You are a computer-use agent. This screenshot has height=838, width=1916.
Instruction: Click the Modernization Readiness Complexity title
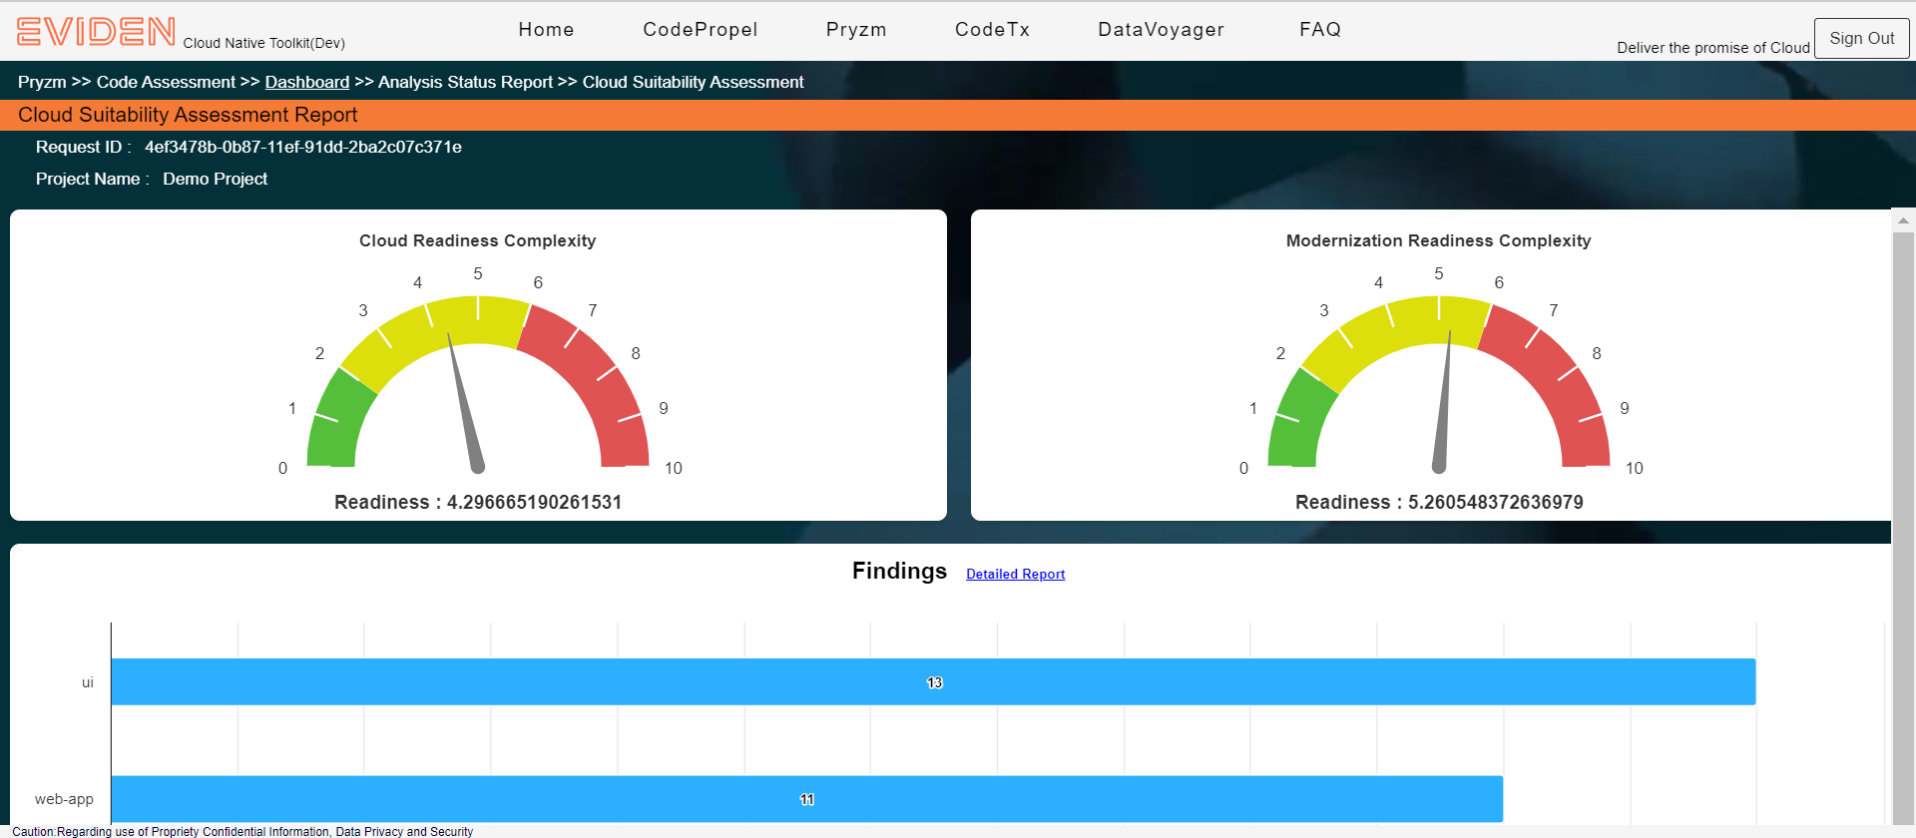[x=1439, y=240]
